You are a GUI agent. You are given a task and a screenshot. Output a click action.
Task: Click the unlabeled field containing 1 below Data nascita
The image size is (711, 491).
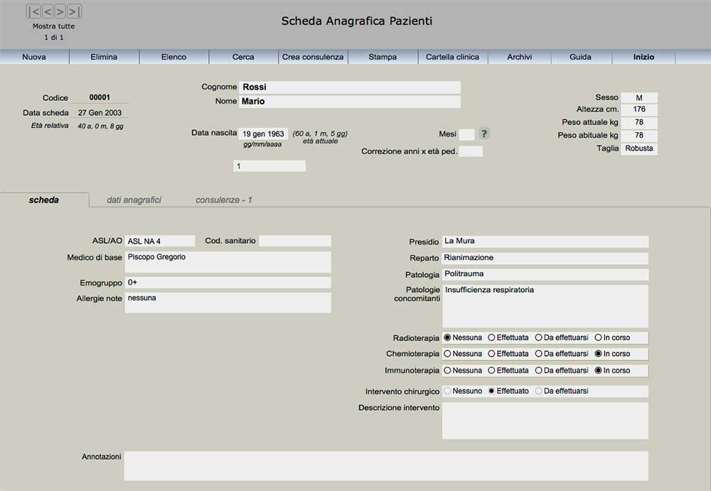[269, 166]
